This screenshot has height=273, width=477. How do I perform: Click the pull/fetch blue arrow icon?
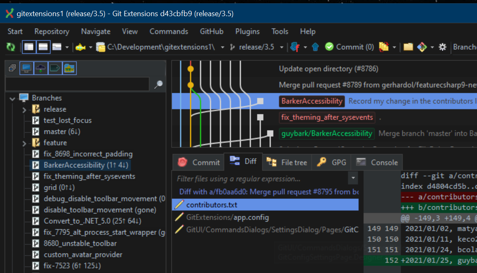click(295, 47)
